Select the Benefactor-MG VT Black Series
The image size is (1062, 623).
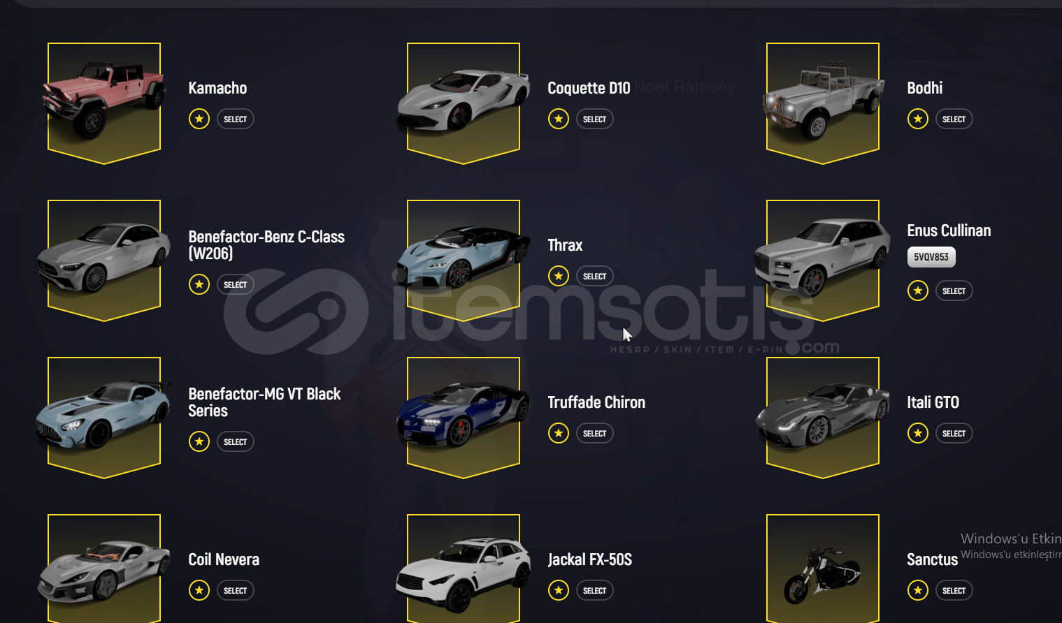[x=236, y=441]
